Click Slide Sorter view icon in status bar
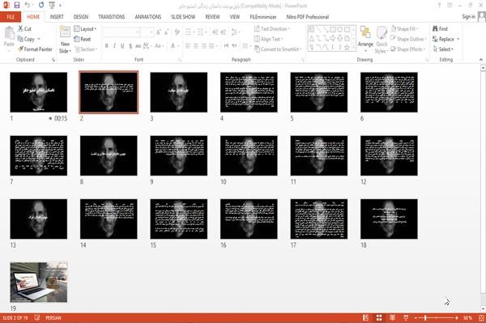This screenshot has height=323, width=486. click(379, 317)
